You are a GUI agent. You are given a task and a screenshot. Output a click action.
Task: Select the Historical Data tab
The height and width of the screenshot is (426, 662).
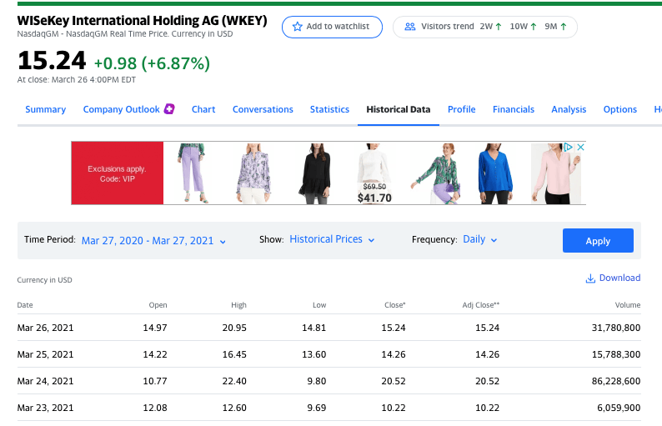click(399, 109)
